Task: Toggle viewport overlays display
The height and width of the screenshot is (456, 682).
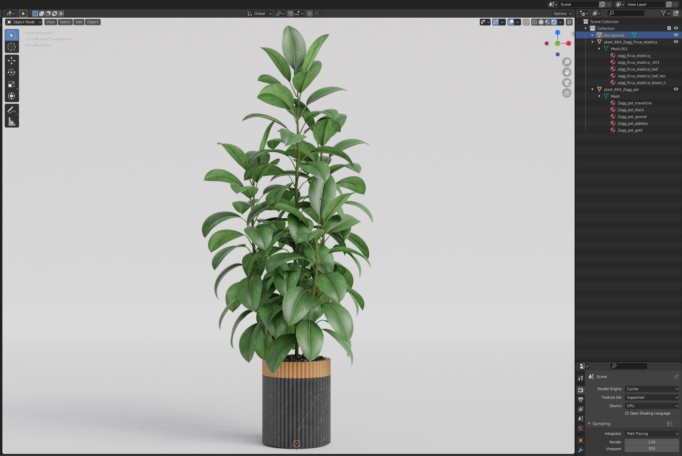Action: (x=511, y=22)
